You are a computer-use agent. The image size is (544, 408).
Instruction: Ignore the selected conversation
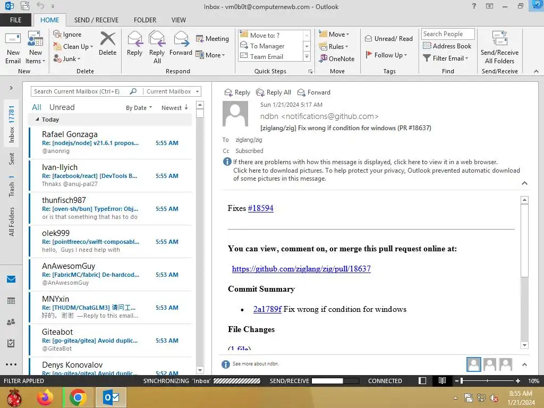(67, 35)
